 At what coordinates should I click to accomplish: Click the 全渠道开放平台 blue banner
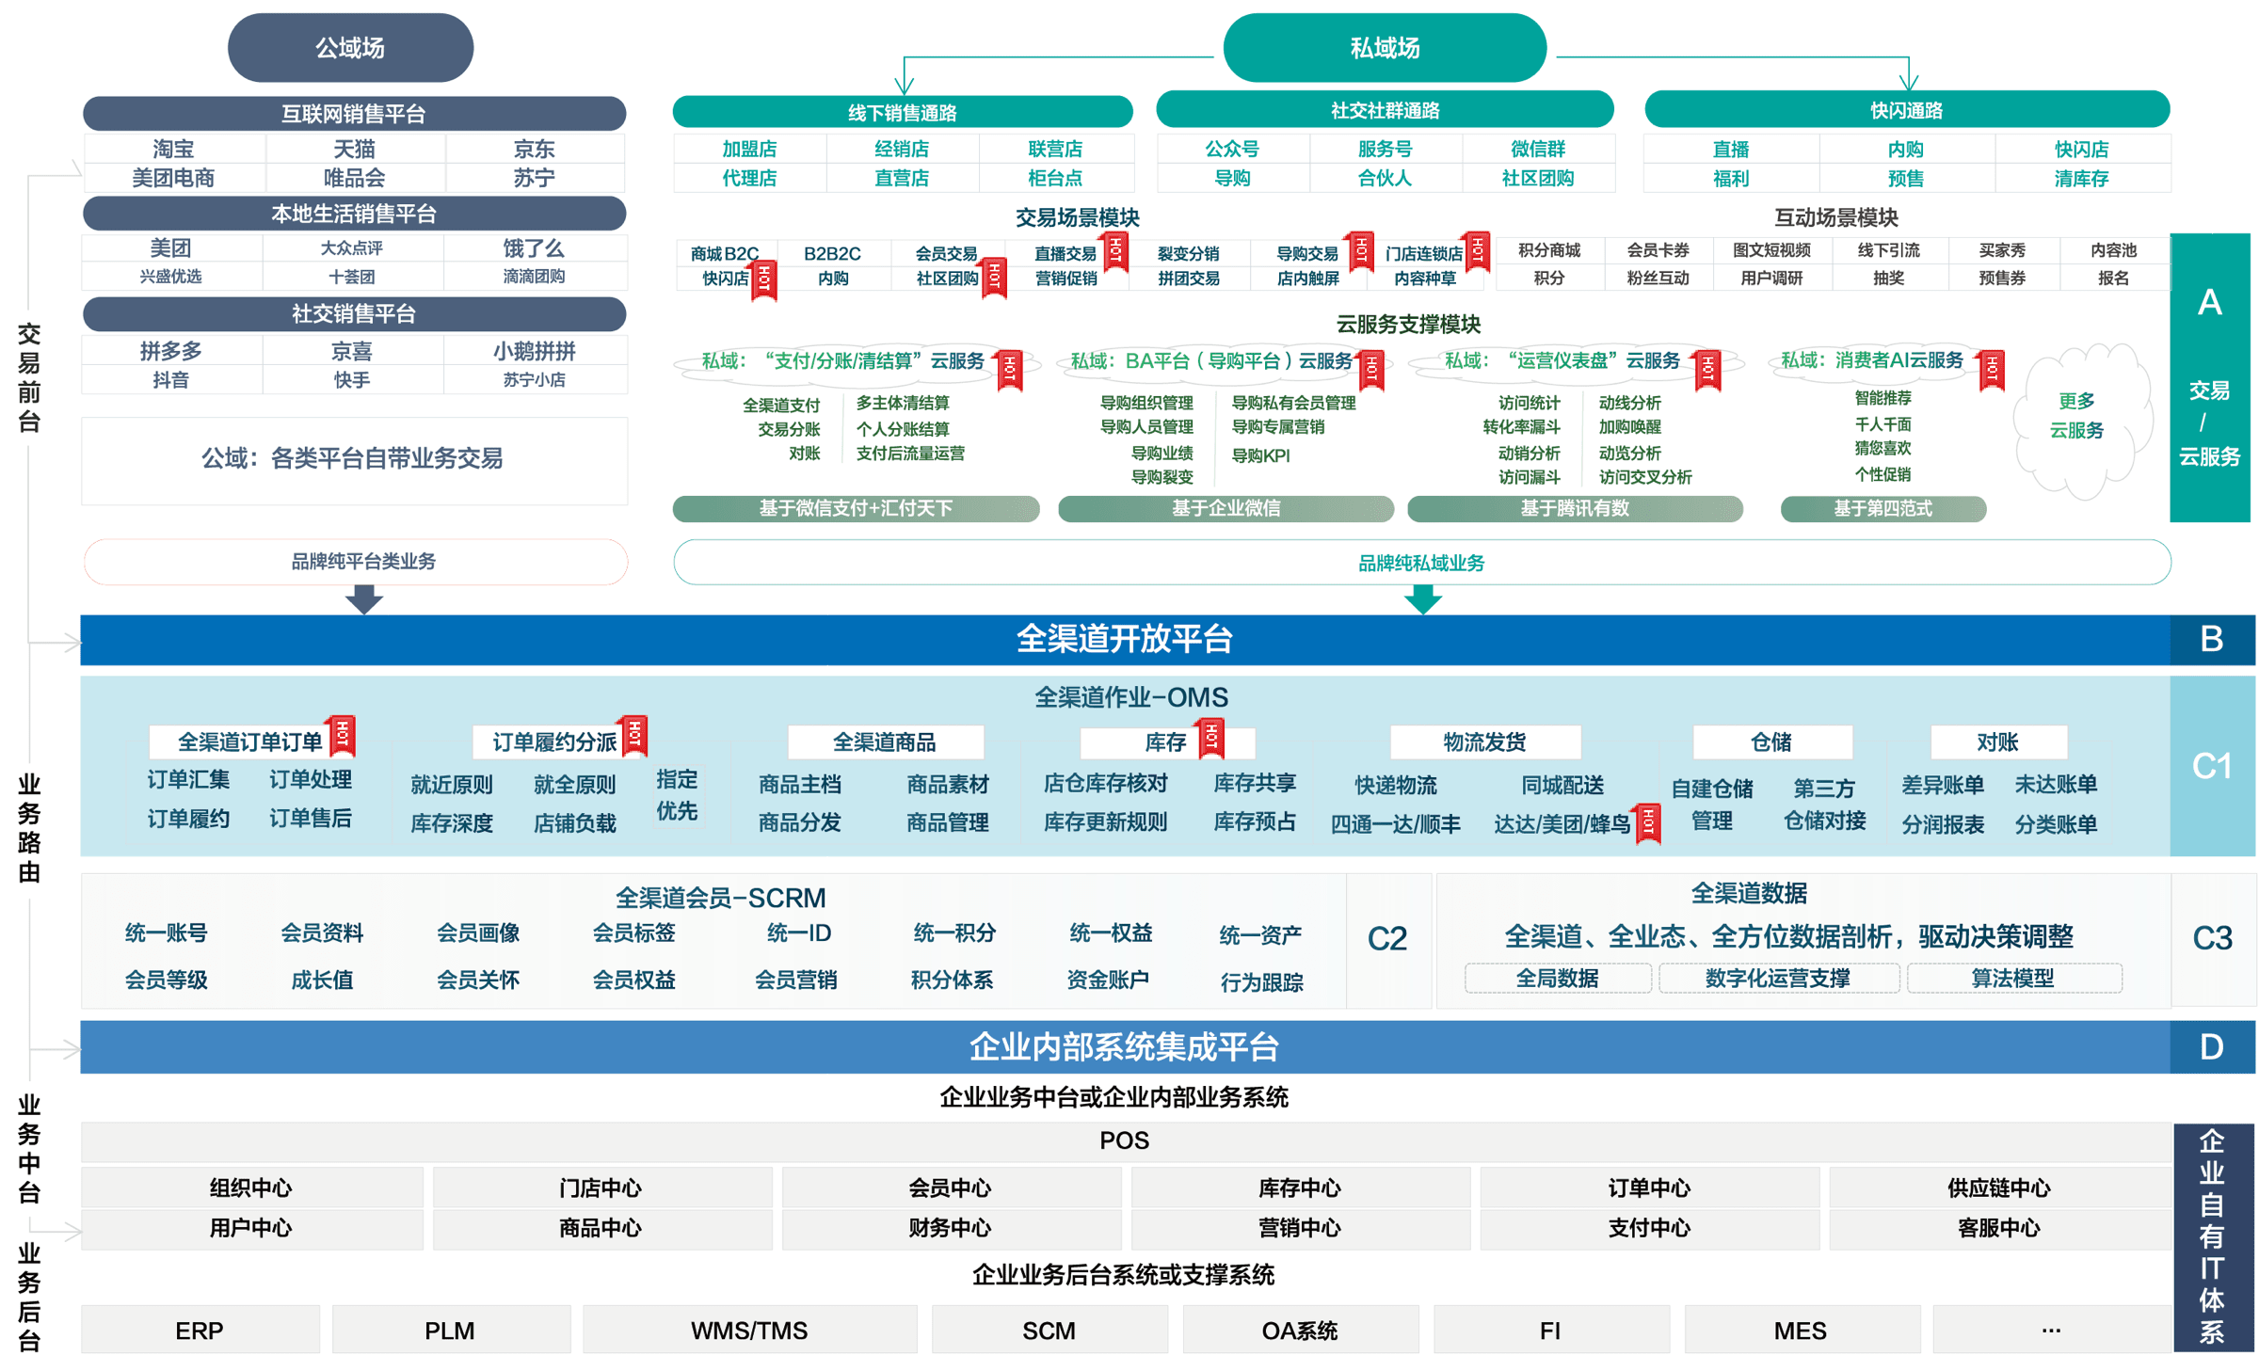[1125, 640]
